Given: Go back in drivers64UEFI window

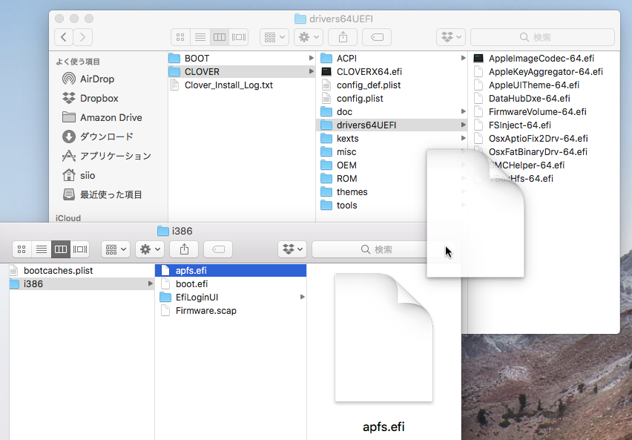Looking at the screenshot, I should (64, 37).
